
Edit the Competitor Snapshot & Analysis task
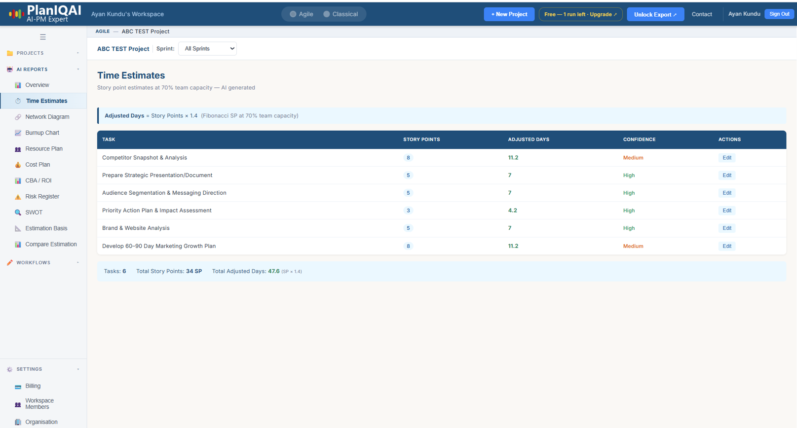click(727, 158)
